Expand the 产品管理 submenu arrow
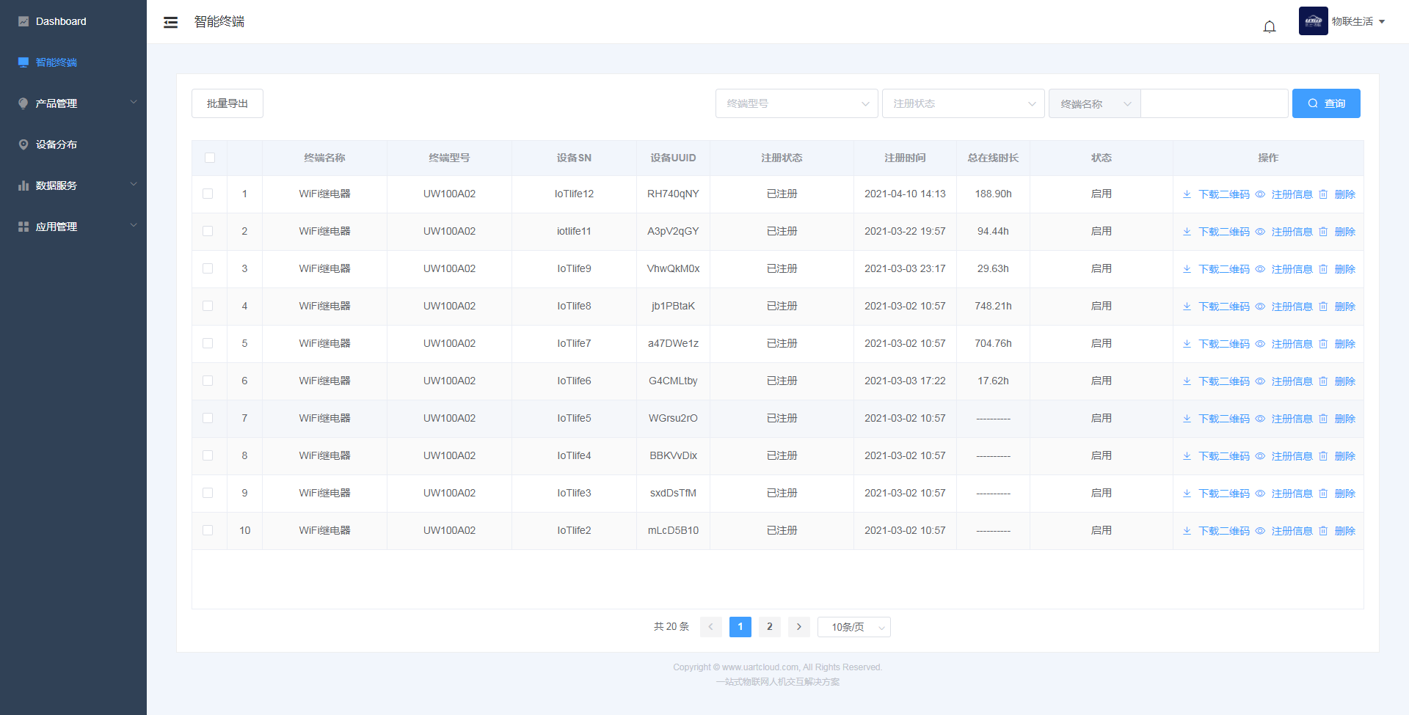This screenshot has width=1409, height=715. click(134, 103)
